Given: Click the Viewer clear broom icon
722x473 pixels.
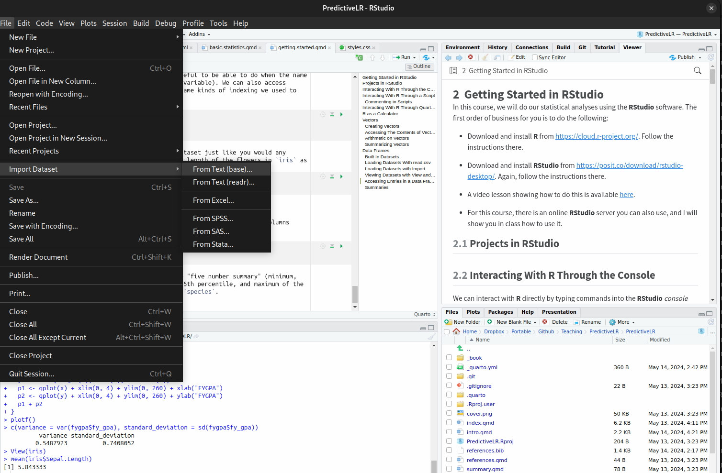Looking at the screenshot, I should coord(485,57).
